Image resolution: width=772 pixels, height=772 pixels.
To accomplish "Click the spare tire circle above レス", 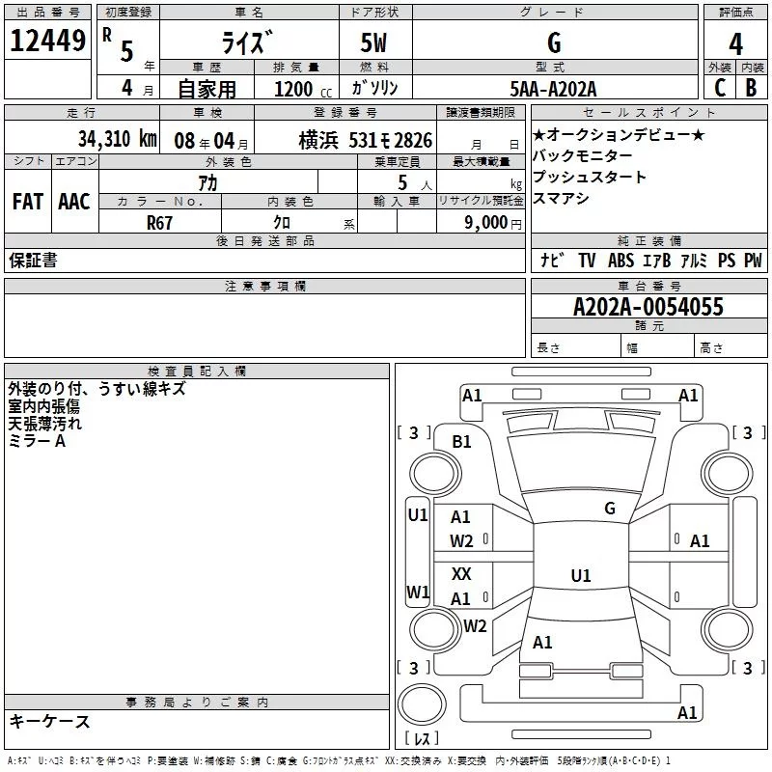I will 422,703.
